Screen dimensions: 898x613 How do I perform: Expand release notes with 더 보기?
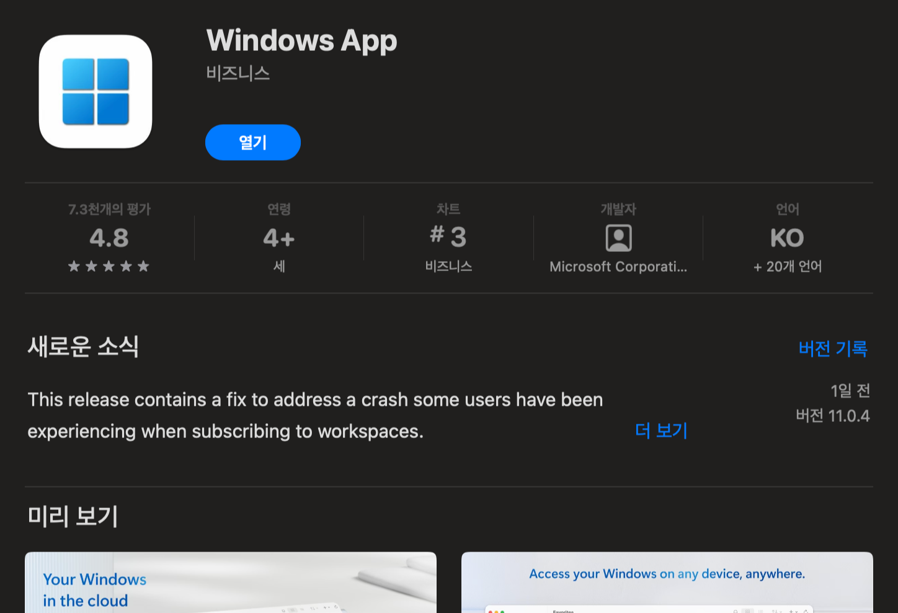661,430
